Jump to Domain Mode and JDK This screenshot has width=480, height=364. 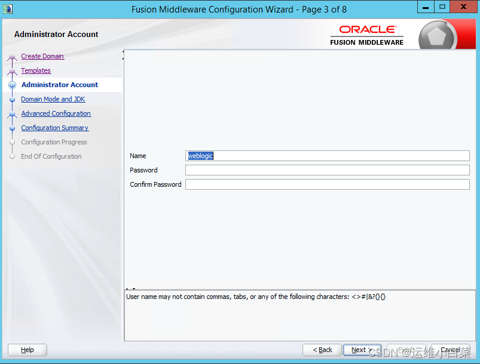[x=53, y=99]
